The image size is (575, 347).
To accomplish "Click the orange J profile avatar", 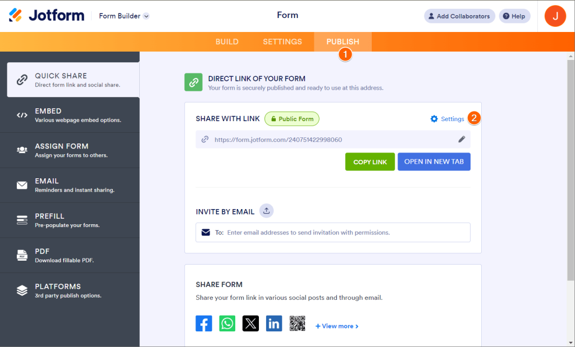I will (x=555, y=16).
